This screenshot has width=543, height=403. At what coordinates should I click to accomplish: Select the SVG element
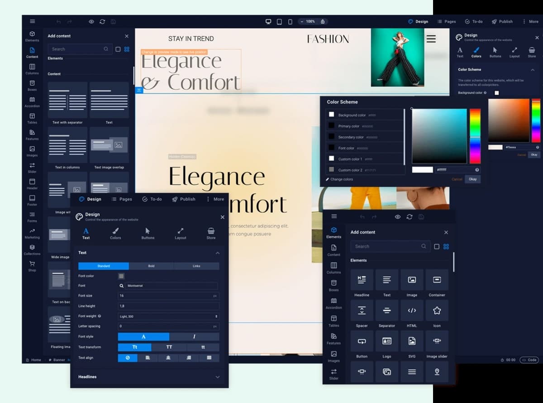[x=412, y=341]
